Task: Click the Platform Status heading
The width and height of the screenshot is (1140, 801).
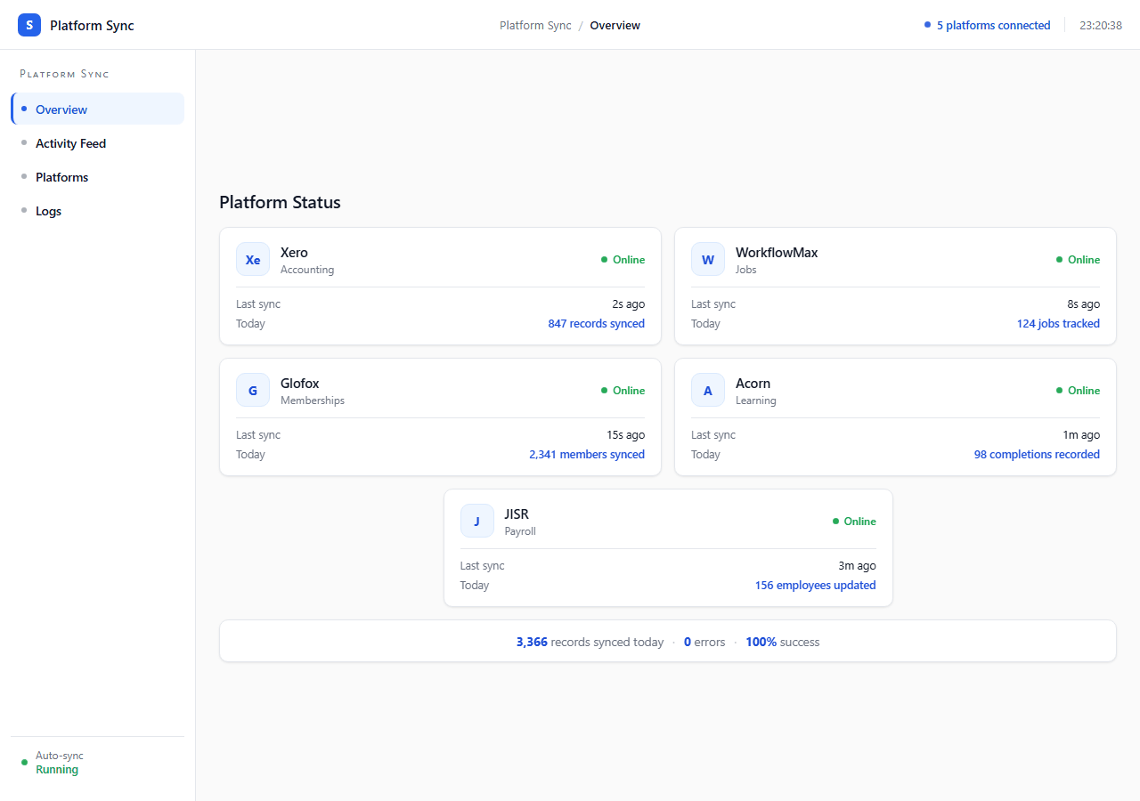Action: [x=280, y=202]
